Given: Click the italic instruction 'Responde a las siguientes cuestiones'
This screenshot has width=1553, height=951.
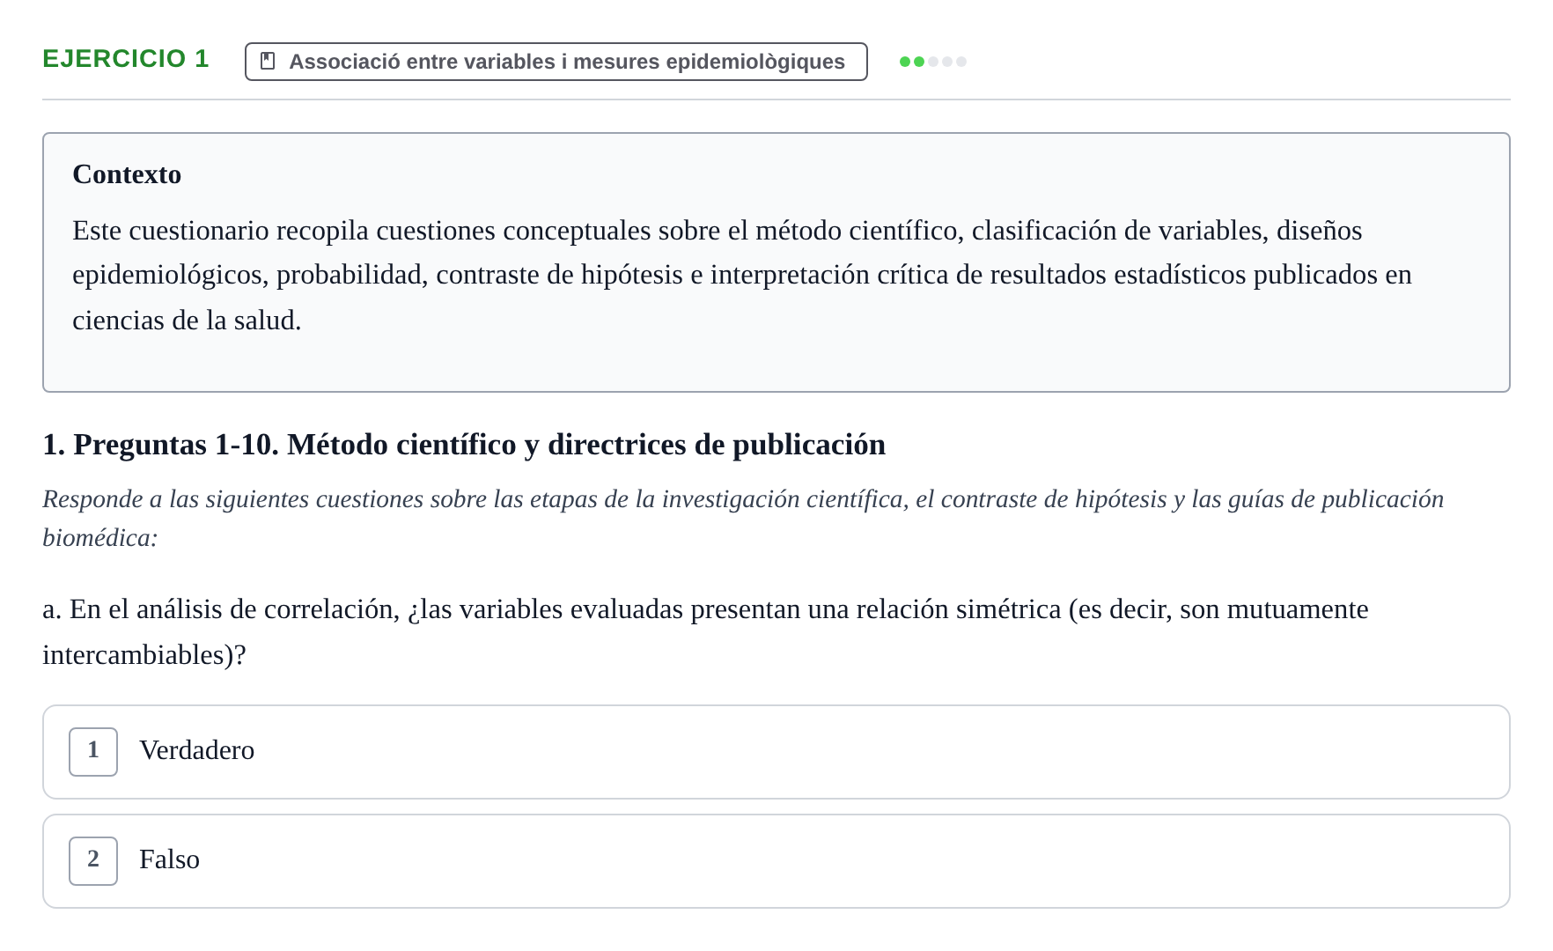Looking at the screenshot, I should (x=743, y=518).
